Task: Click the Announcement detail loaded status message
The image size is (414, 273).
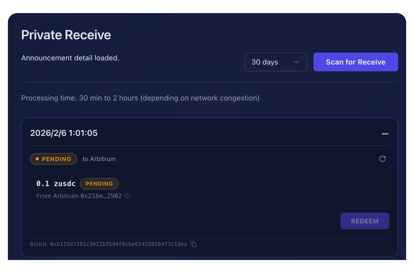Action: [70, 58]
